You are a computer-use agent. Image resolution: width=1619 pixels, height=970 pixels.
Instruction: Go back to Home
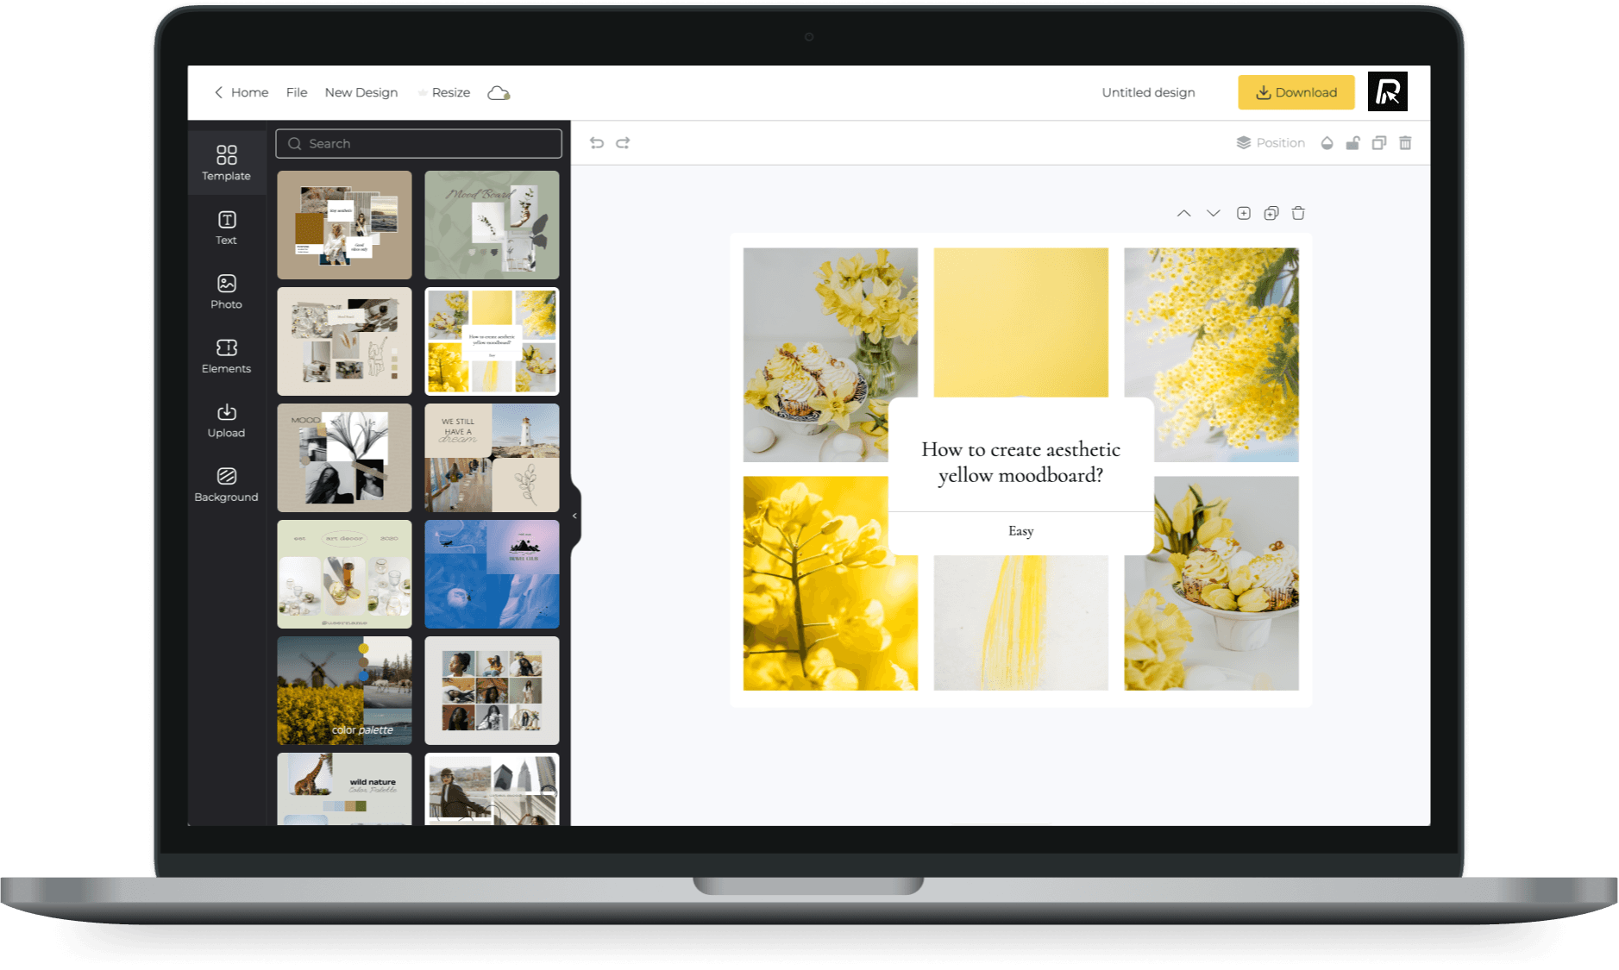click(242, 92)
